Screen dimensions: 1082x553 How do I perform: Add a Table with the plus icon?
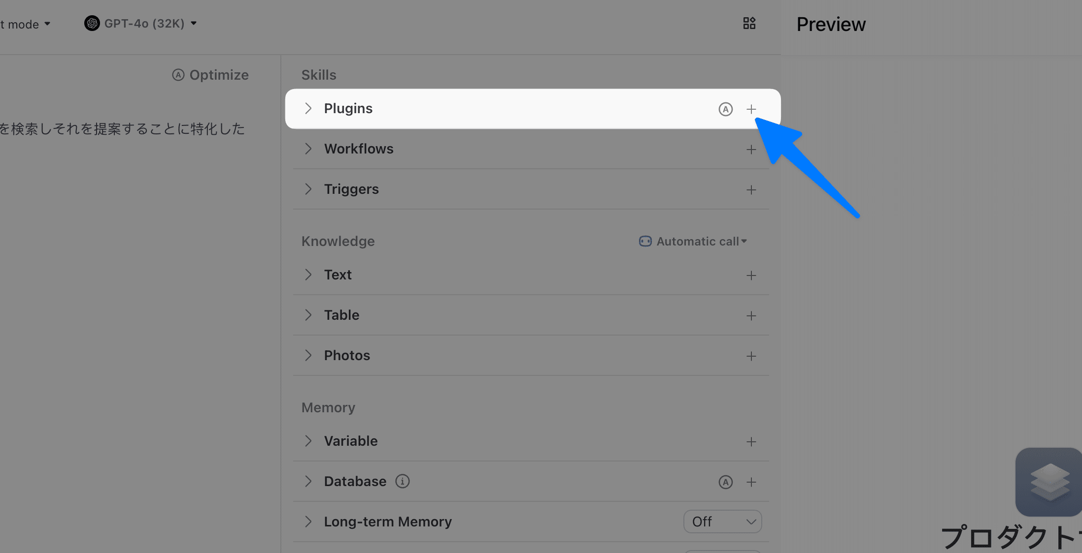751,316
